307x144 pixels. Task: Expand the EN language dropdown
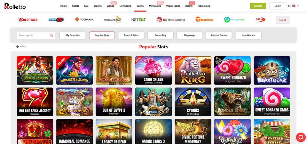[x=294, y=6]
